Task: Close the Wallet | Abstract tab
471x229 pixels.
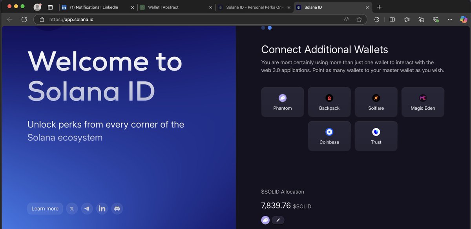Action: [x=211, y=7]
